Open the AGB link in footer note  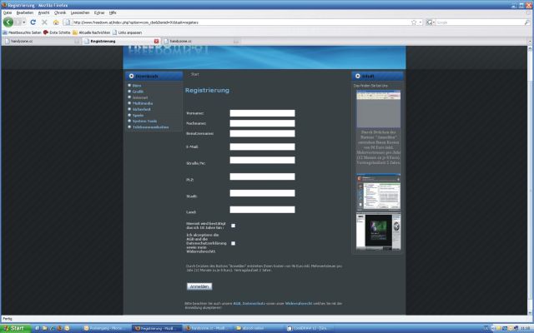[x=237, y=303]
